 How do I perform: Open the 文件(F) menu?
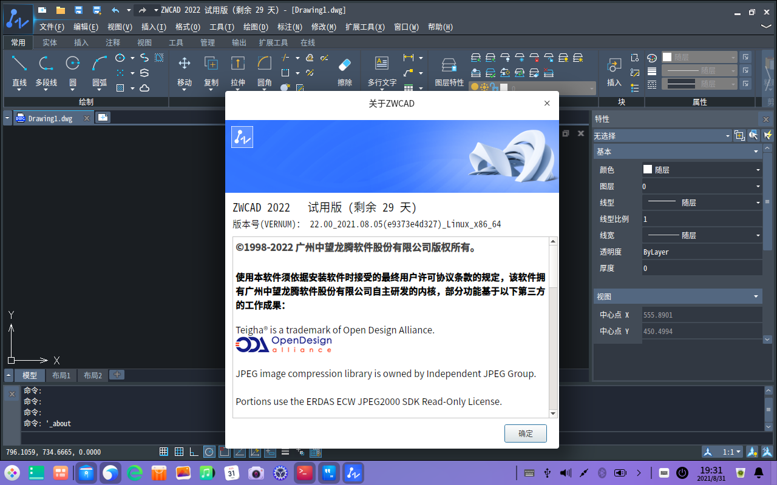point(52,27)
